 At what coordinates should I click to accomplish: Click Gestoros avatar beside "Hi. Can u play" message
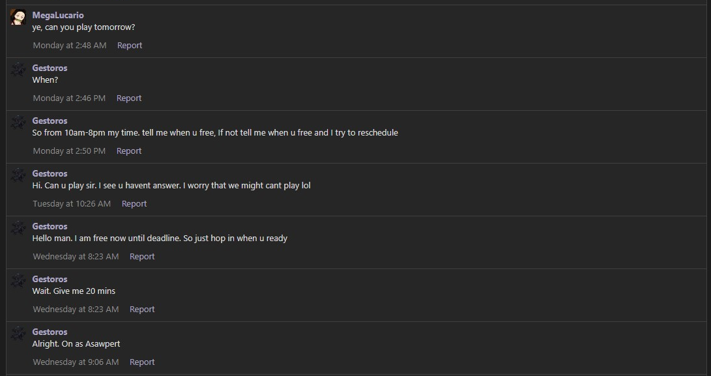[18, 175]
